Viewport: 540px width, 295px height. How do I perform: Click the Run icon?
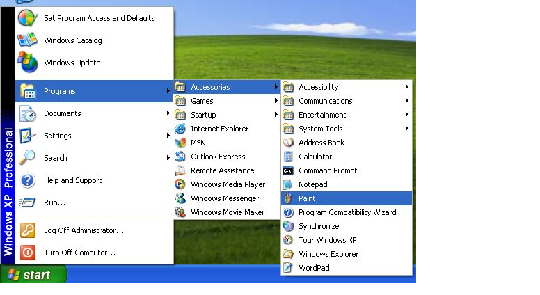click(x=28, y=202)
